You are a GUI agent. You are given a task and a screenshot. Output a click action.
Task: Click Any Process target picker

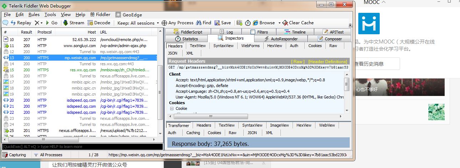pyautogui.click(x=177, y=23)
